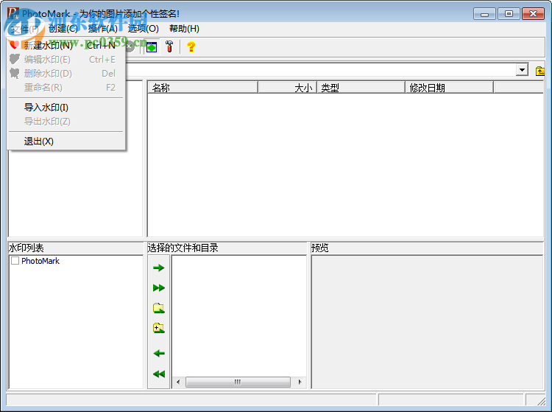The height and width of the screenshot is (412, 552).
Task: Click the add folder icon
Action: click(x=159, y=308)
